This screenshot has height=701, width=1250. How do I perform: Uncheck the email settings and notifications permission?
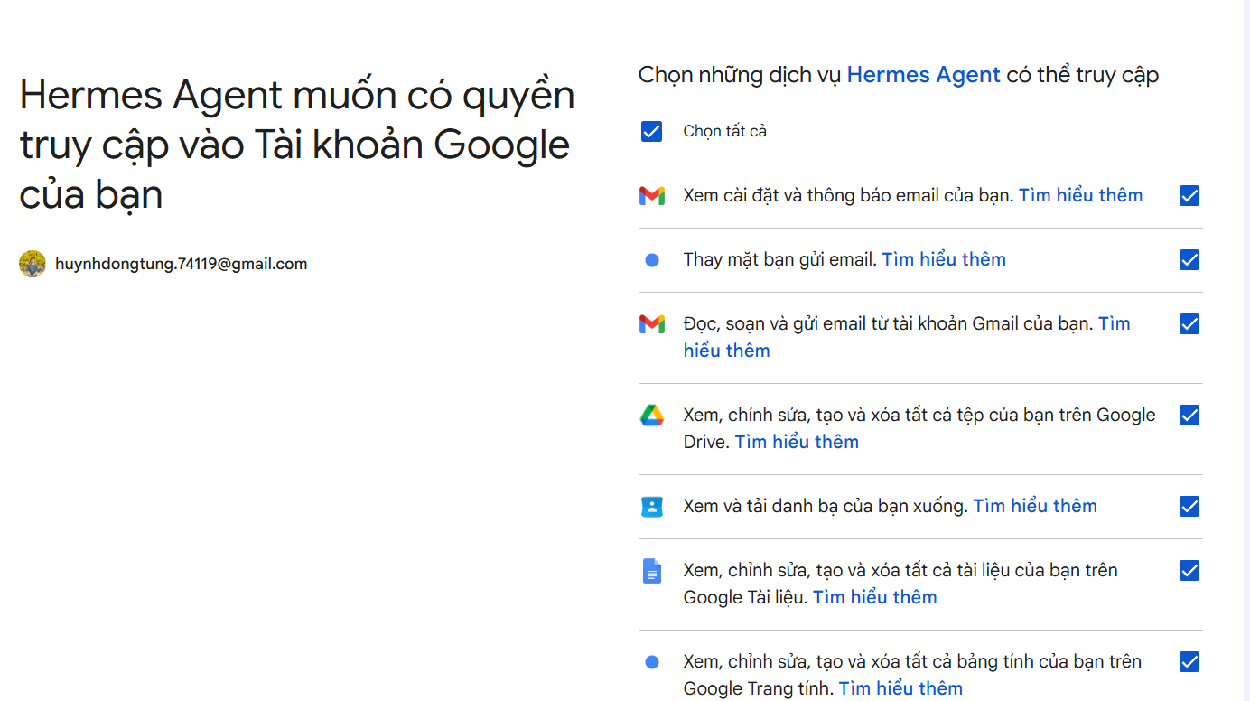click(x=1189, y=195)
